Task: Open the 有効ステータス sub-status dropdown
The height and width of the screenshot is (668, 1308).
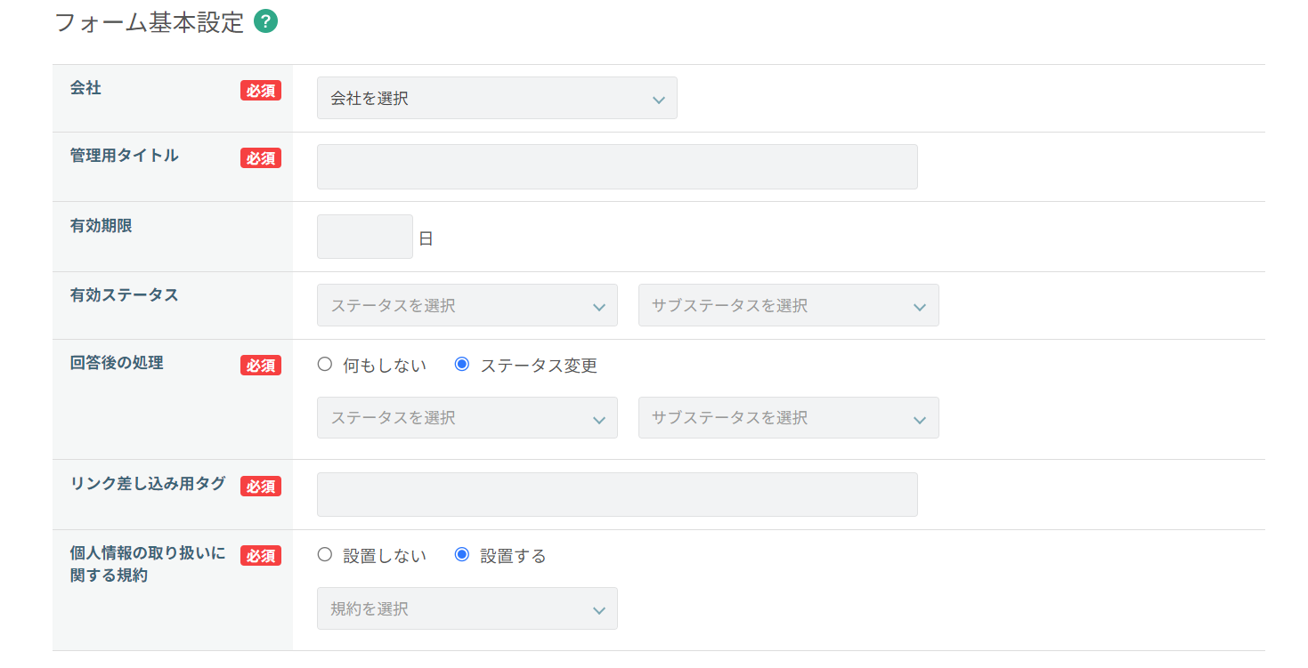Action: (788, 306)
